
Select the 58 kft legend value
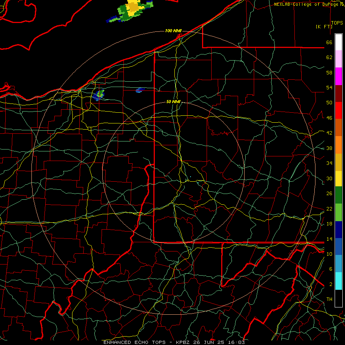(x=329, y=72)
